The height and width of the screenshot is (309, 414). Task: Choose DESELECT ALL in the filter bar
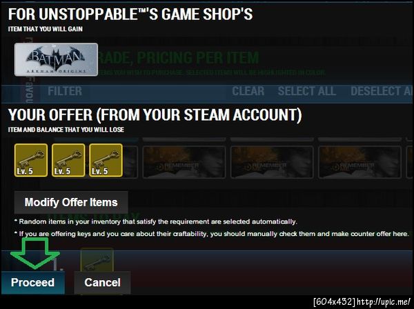382,91
